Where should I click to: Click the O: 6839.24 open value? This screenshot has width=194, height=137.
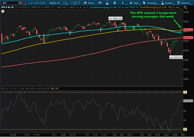34,7
